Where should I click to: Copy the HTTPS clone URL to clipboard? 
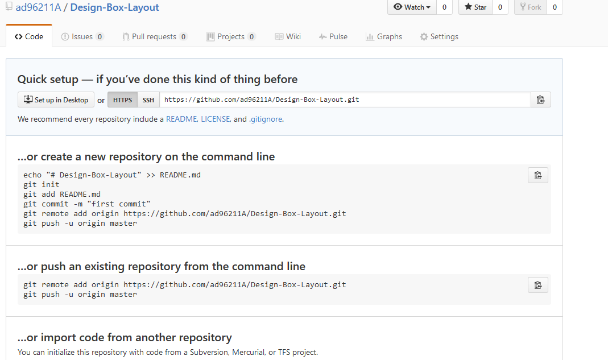540,100
